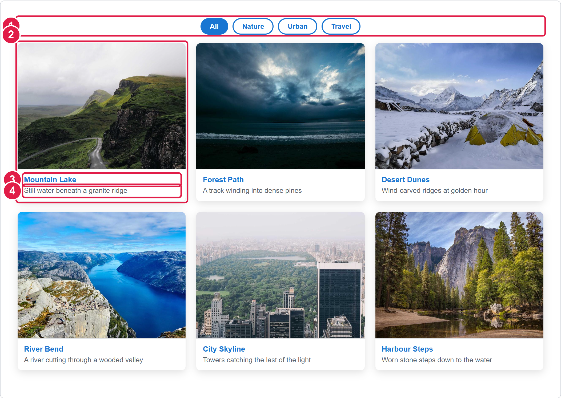Open the Forest Path title link
Image resolution: width=561 pixels, height=399 pixels.
(x=223, y=180)
